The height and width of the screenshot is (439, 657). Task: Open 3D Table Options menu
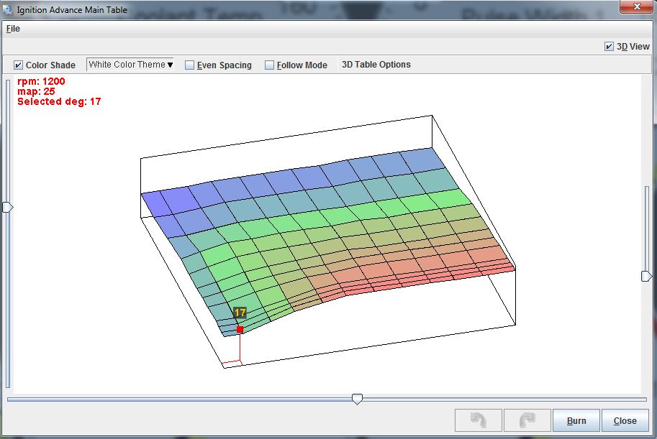(x=376, y=65)
